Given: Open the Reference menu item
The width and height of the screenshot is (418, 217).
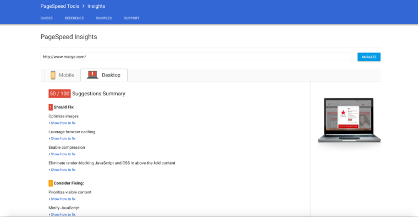Looking at the screenshot, I should pos(74,18).
